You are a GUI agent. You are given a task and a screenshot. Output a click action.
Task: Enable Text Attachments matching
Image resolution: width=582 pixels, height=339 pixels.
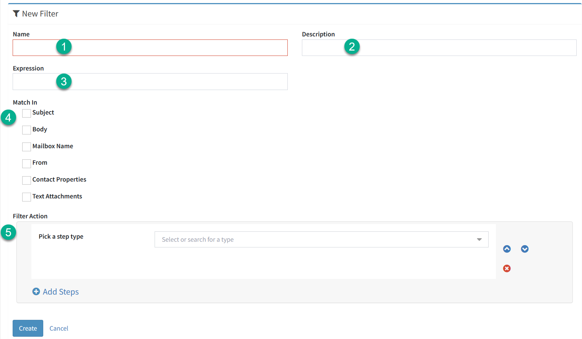(26, 197)
